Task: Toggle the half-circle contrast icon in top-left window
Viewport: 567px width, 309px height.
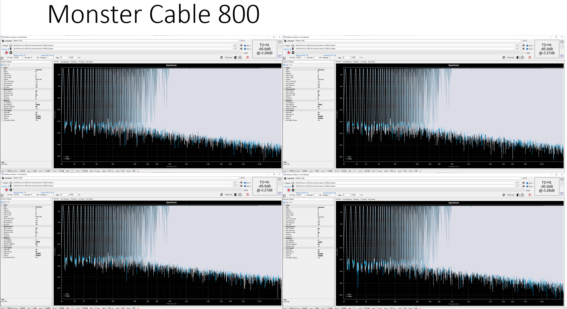Action: 236,57
